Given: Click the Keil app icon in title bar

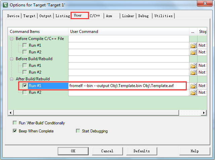Looking at the screenshot, I should (5, 5).
